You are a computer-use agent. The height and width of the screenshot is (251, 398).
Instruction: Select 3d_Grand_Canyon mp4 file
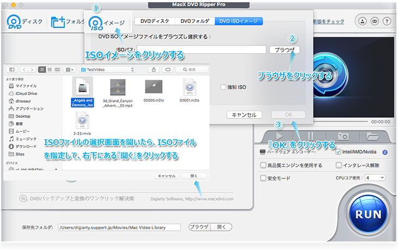click(x=118, y=93)
